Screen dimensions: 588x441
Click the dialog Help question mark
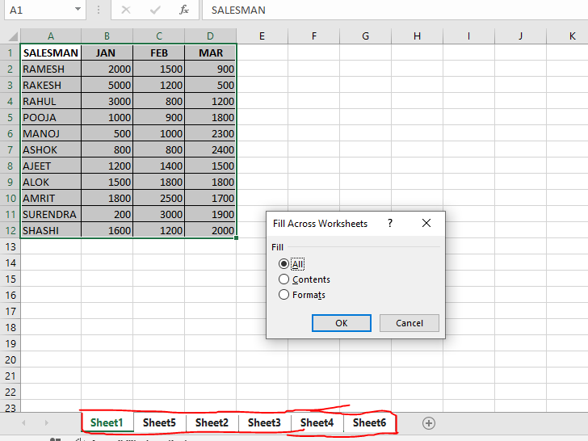[390, 223]
